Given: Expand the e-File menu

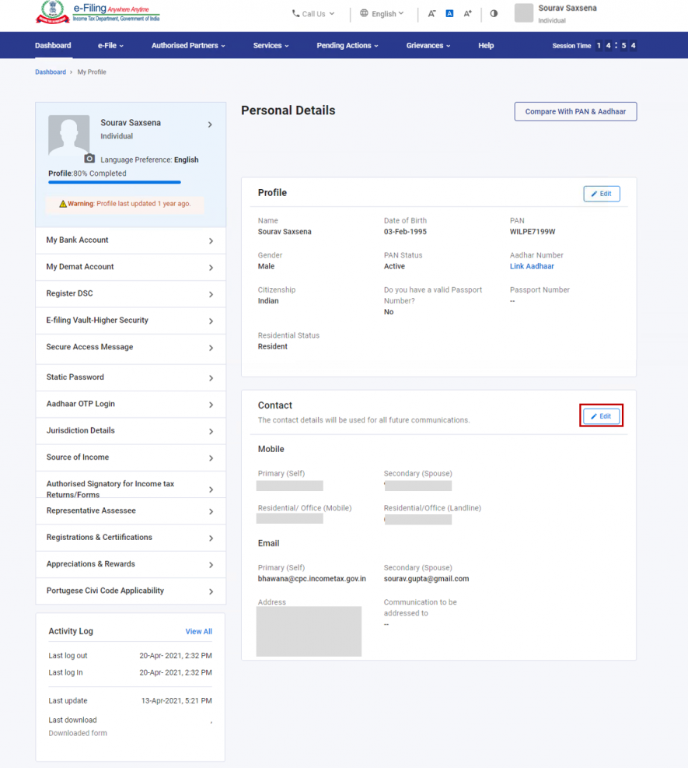Looking at the screenshot, I should point(110,46).
